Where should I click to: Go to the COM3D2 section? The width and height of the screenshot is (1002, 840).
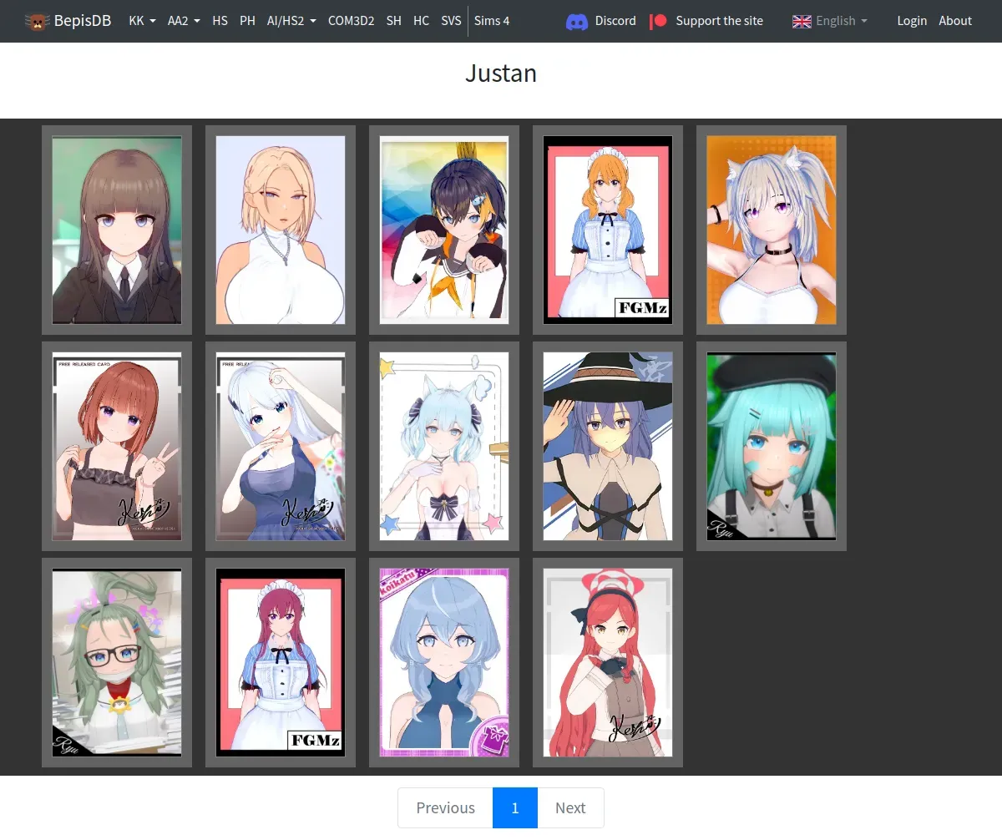click(x=351, y=21)
